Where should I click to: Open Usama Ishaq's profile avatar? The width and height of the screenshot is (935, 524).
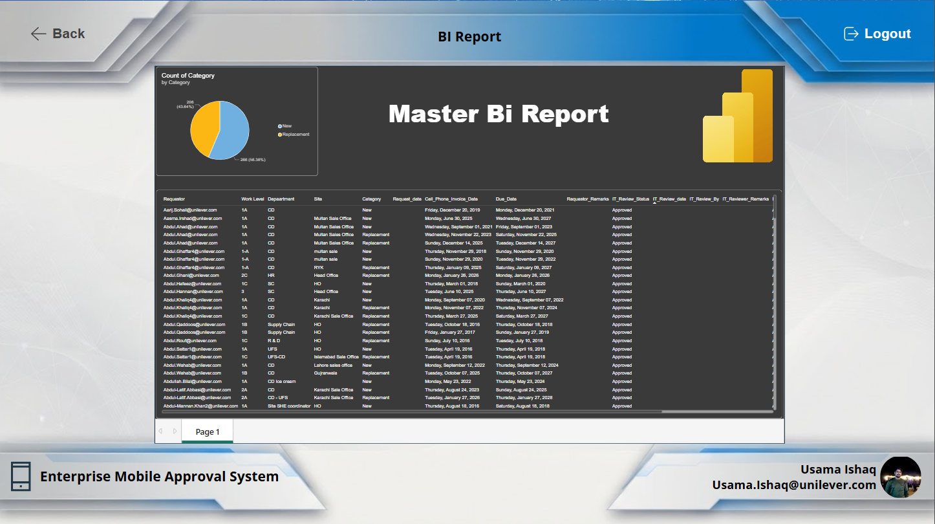tap(901, 477)
